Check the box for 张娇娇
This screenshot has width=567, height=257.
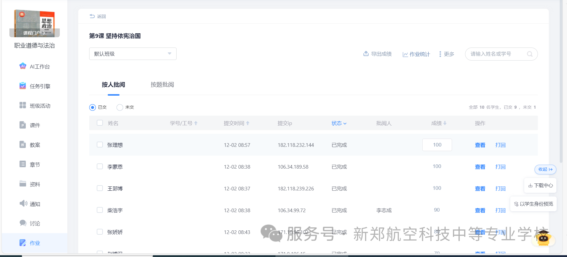(100, 232)
